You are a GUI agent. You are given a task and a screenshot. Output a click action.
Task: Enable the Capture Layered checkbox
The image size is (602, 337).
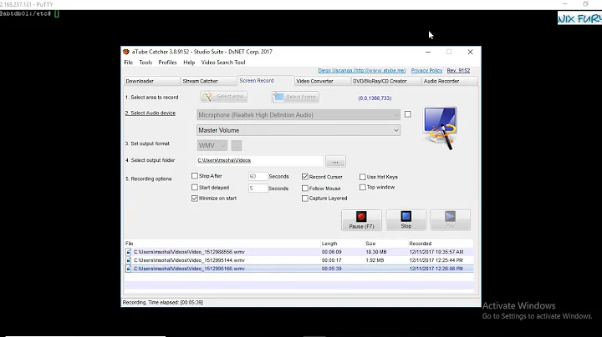pyautogui.click(x=305, y=199)
